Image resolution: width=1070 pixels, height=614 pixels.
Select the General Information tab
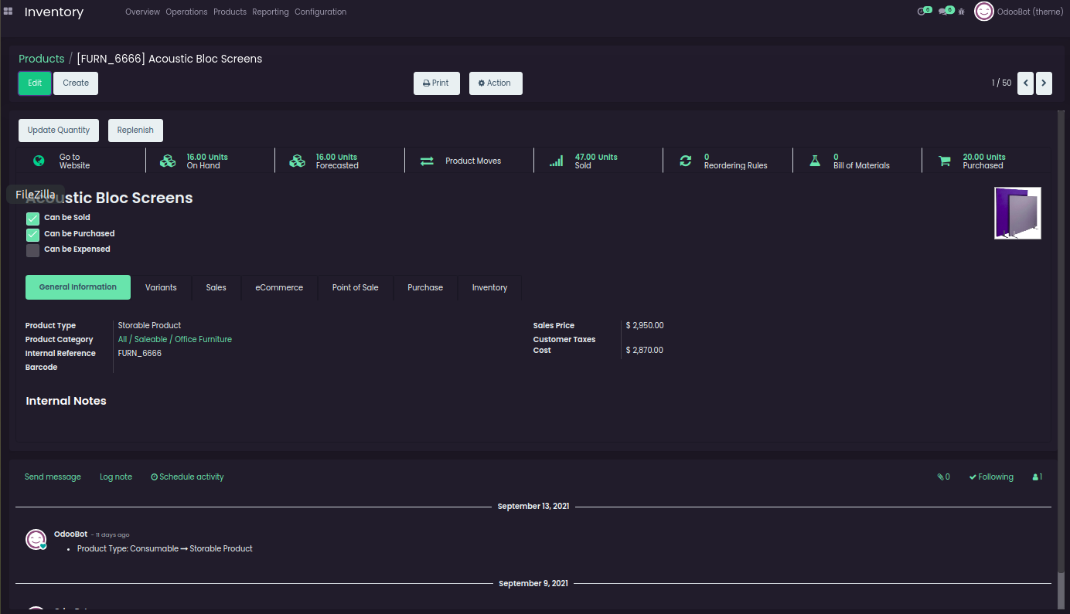click(78, 287)
